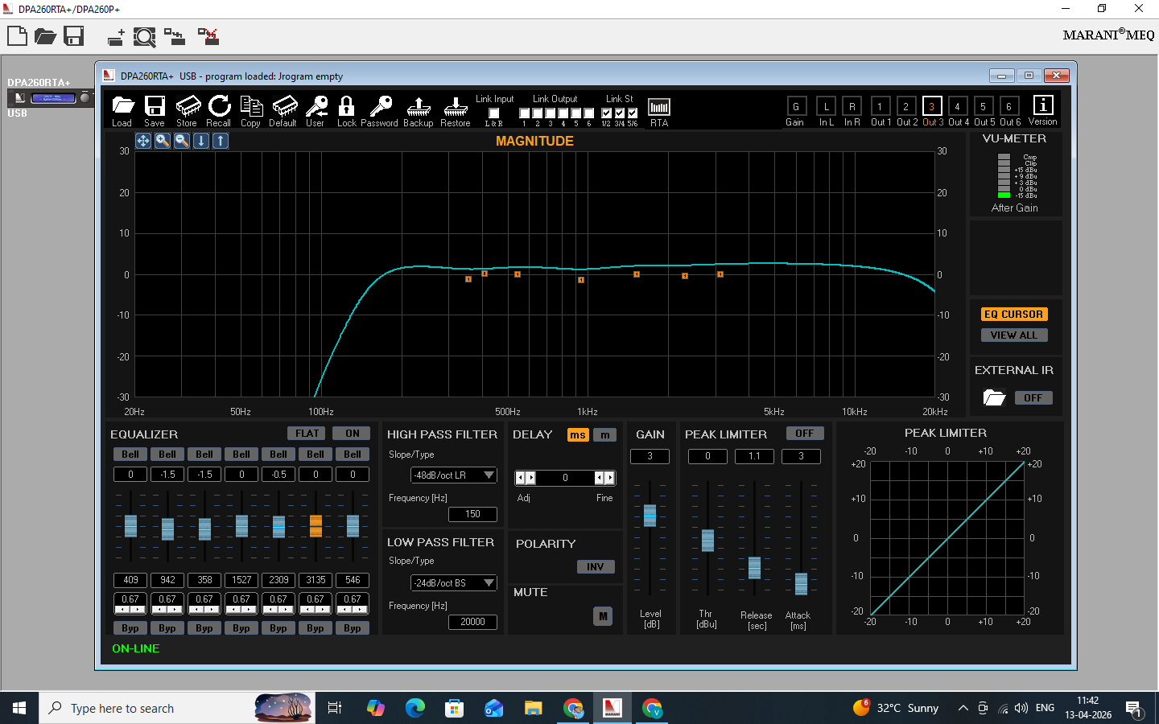The image size is (1159, 724).
Task: Click the Copy documents icon
Action: pos(251,106)
